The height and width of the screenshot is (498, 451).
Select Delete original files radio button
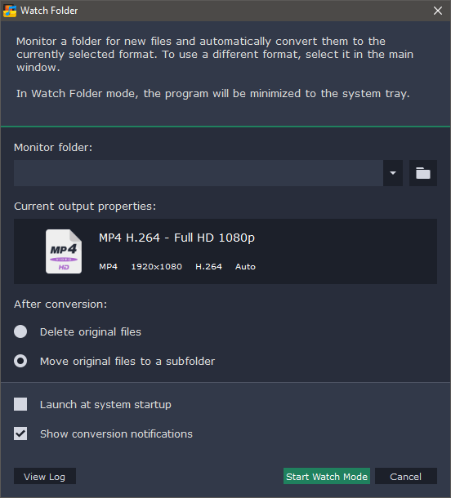point(20,331)
